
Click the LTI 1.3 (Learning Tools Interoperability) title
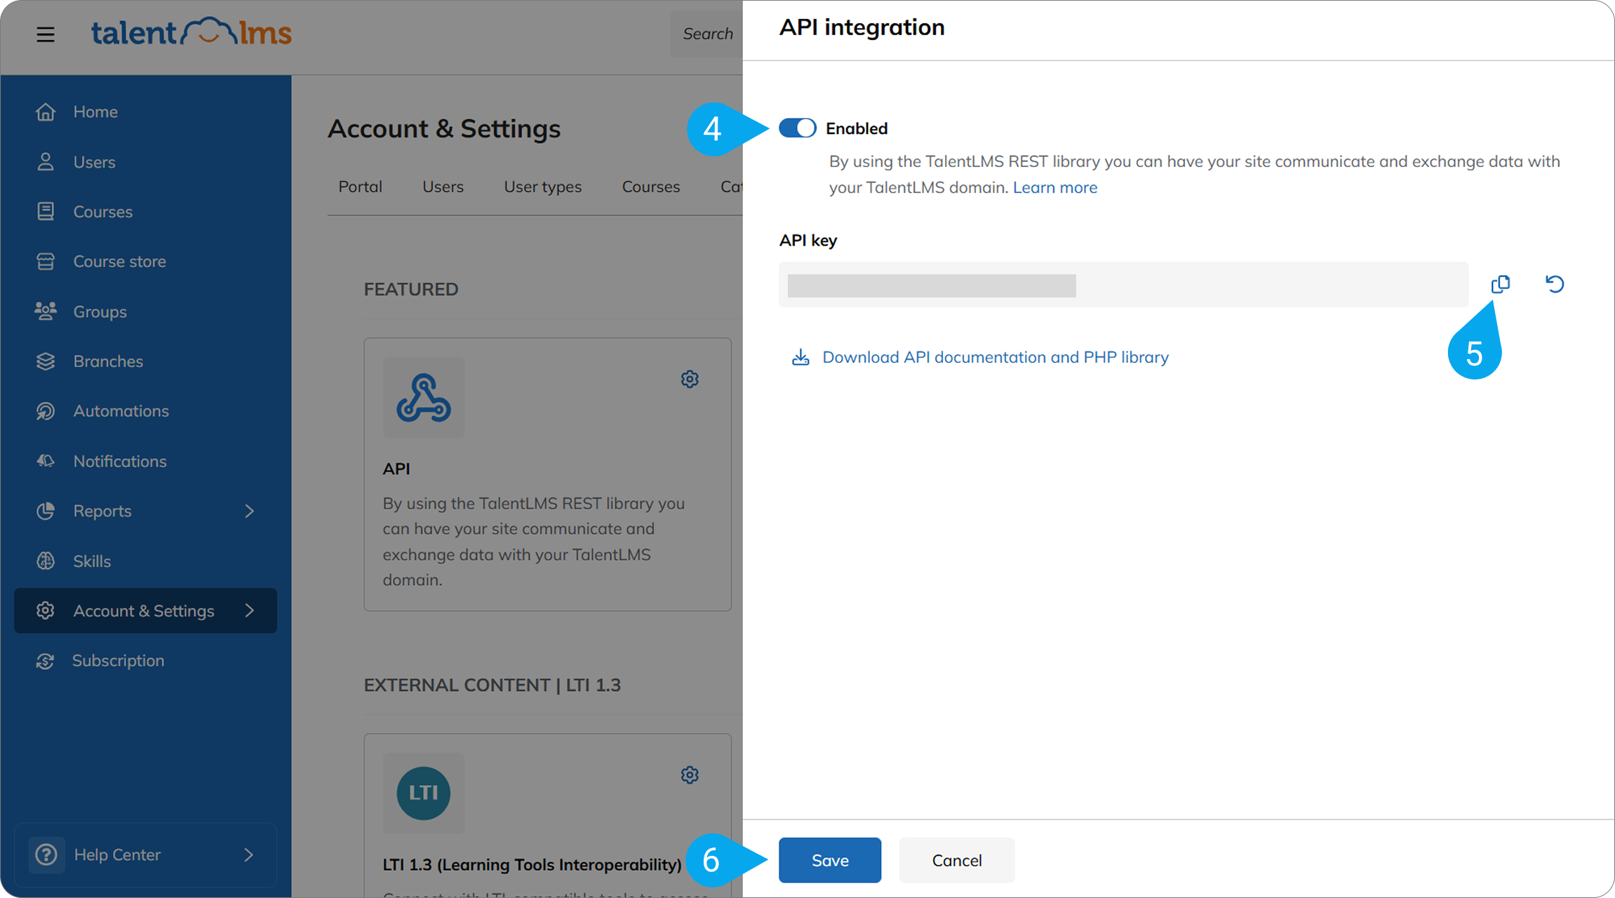(x=532, y=864)
